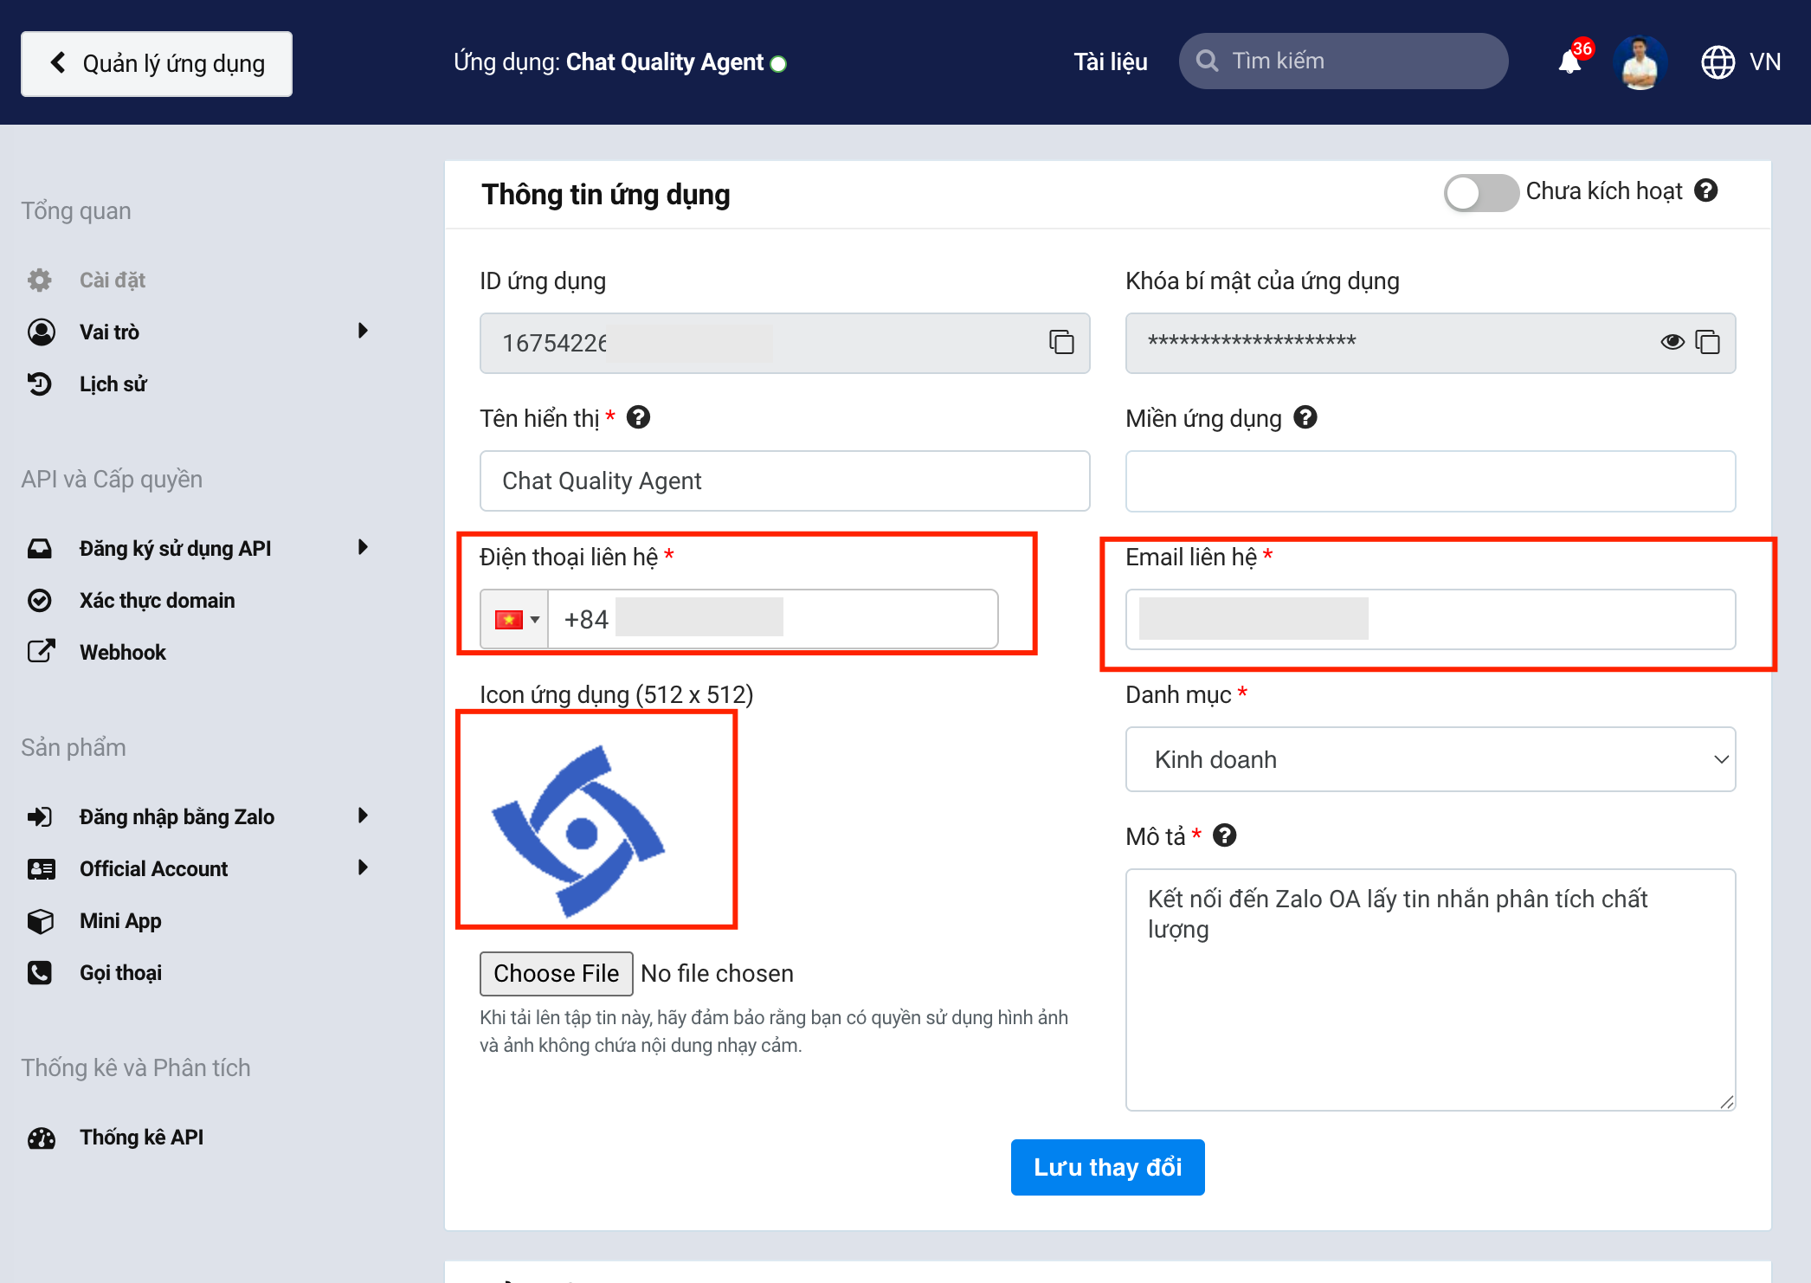
Task: Open the notification bell
Action: [1568, 61]
